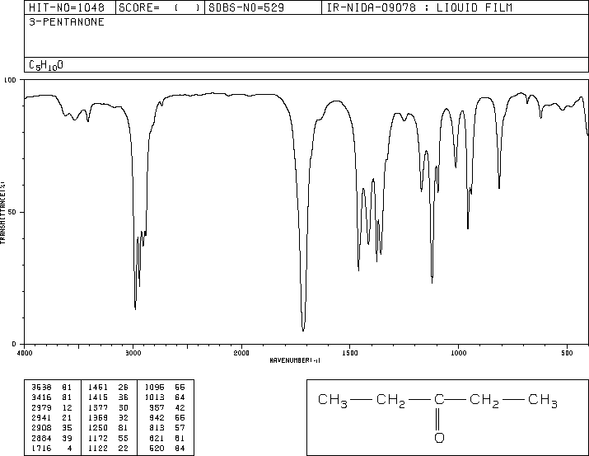Select peak table entry 620
This screenshot has width=589, height=456.
[x=157, y=448]
